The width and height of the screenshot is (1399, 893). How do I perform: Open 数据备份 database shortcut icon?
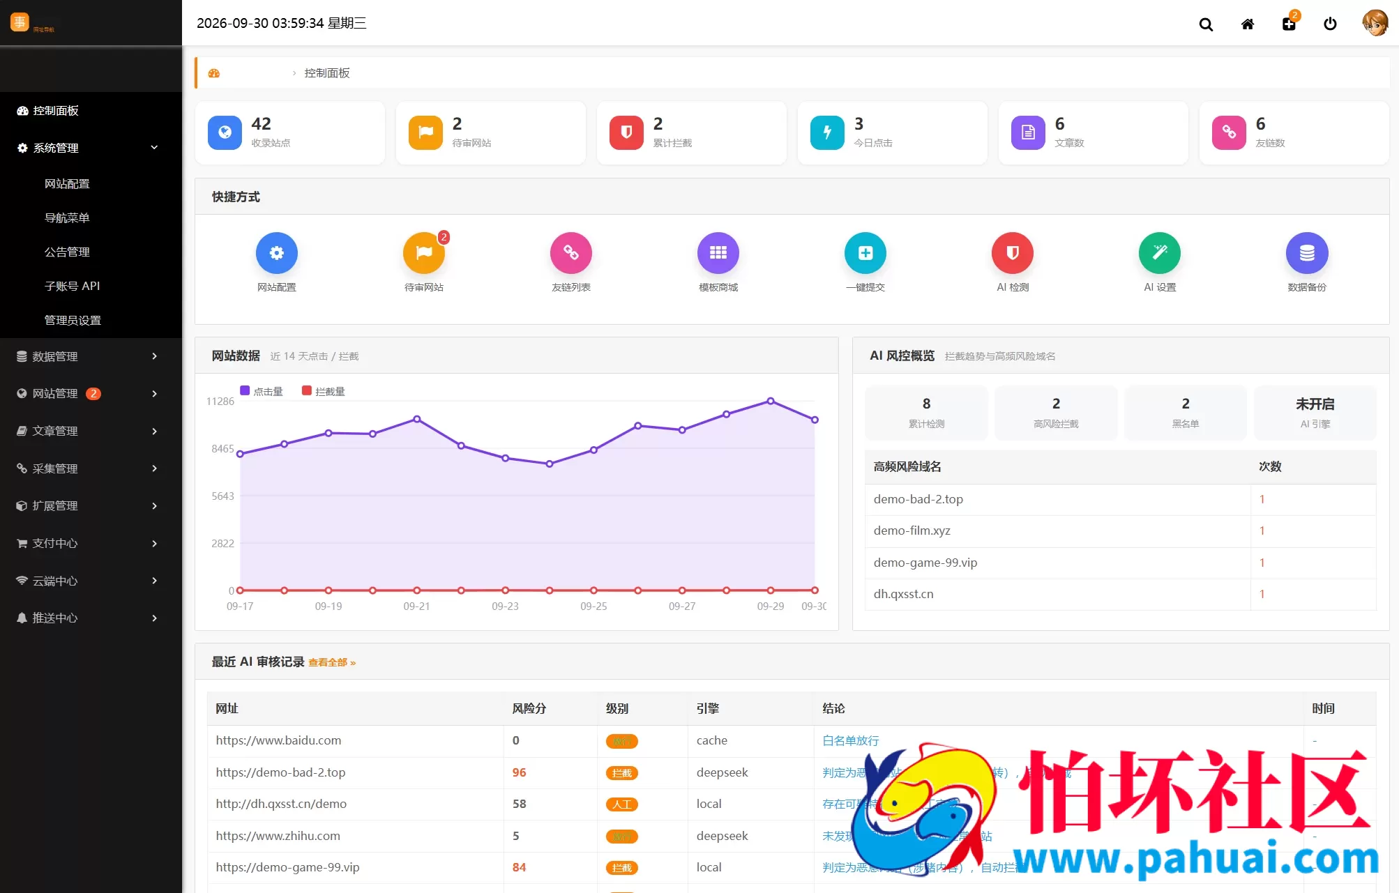click(x=1307, y=253)
